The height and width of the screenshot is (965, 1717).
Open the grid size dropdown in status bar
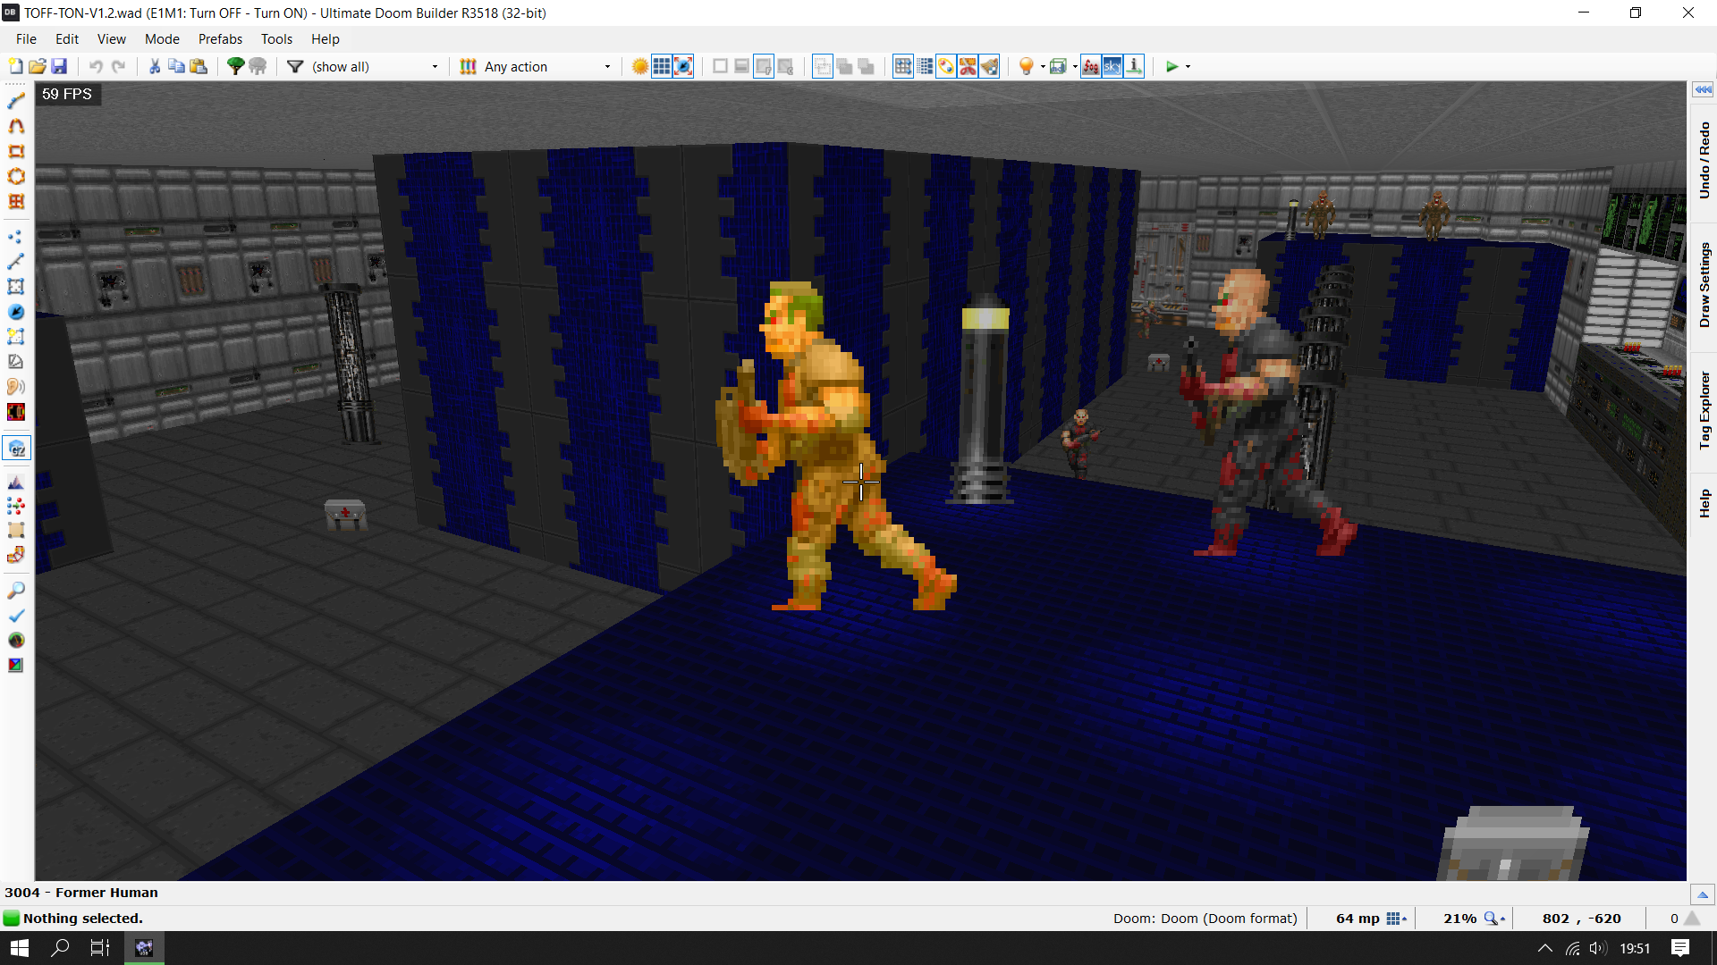pyautogui.click(x=1397, y=919)
